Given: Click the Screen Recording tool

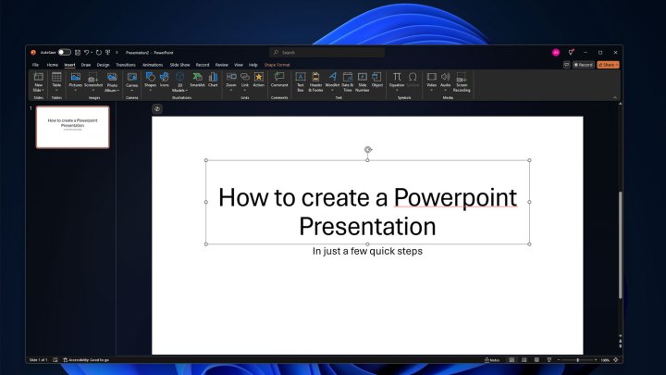Looking at the screenshot, I should [461, 81].
